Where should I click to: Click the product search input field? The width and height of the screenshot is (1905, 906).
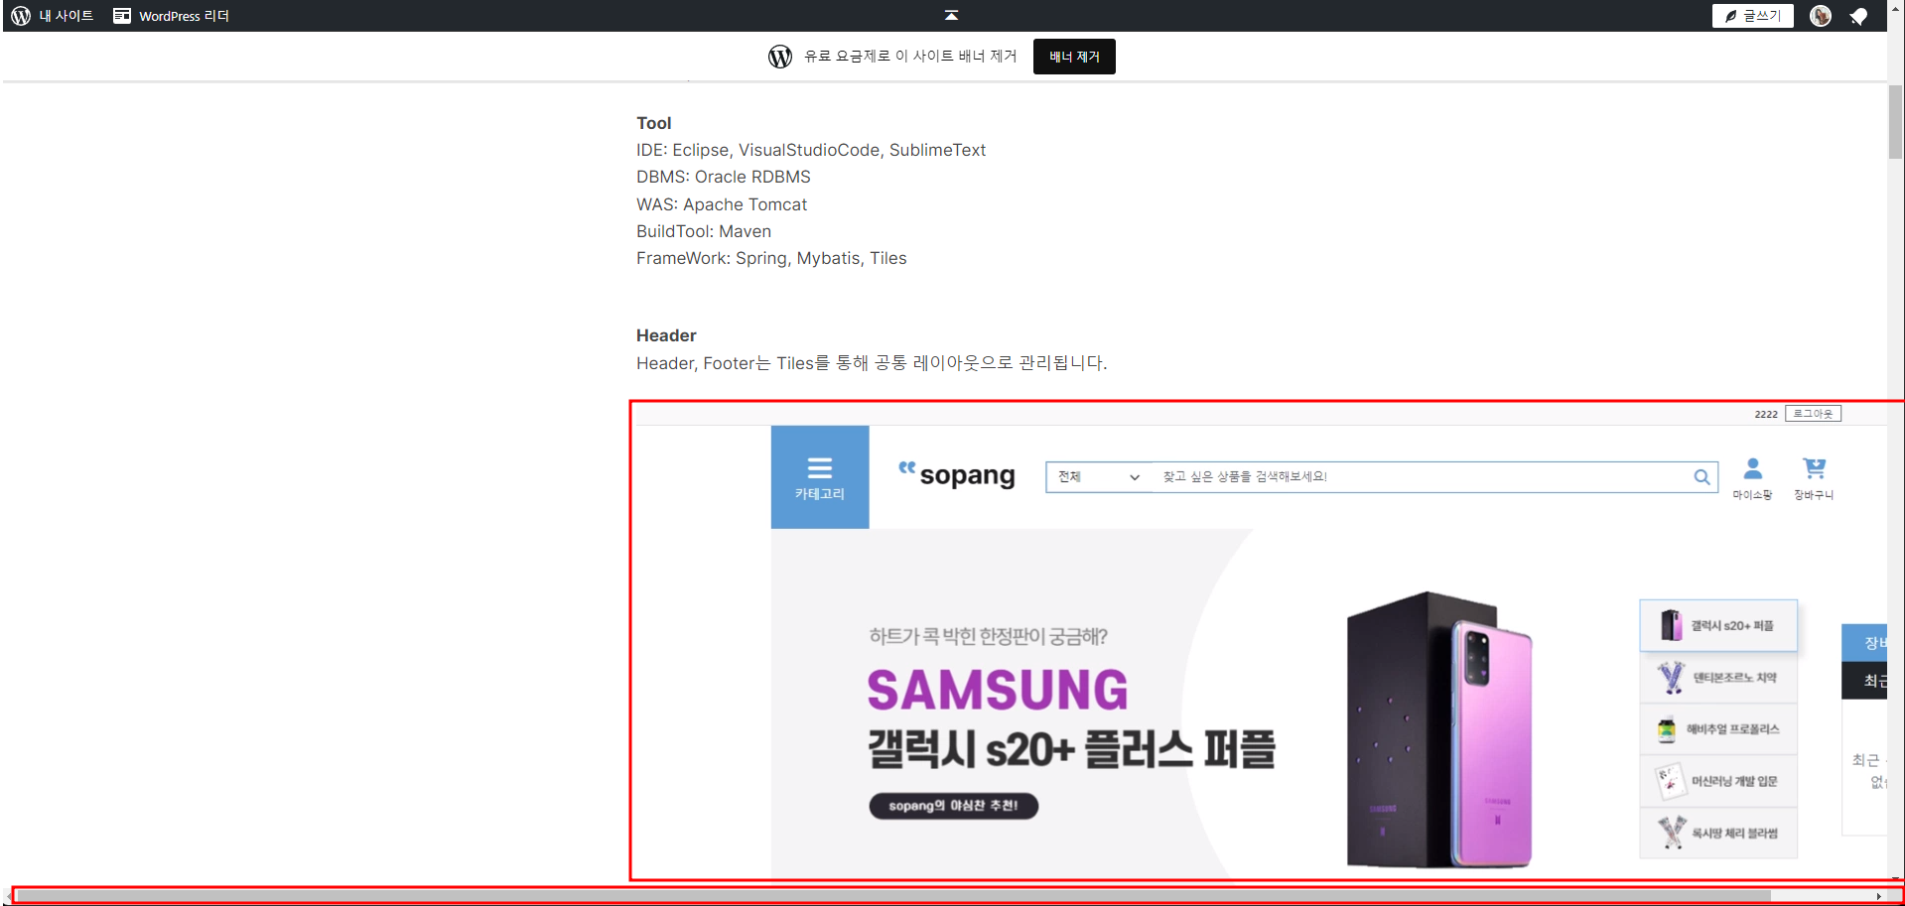coord(1422,477)
